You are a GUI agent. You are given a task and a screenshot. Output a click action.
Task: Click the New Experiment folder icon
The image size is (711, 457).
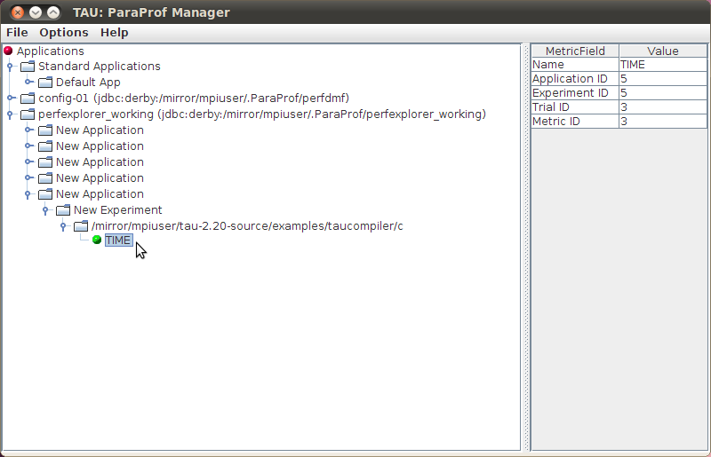63,210
